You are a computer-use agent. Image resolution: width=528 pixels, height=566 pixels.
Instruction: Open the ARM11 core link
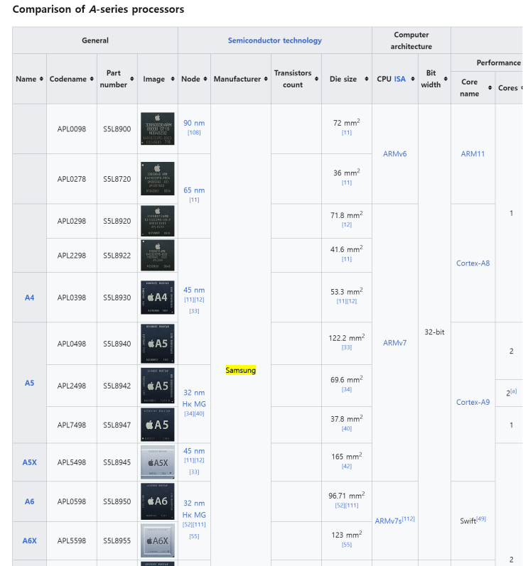tap(473, 154)
